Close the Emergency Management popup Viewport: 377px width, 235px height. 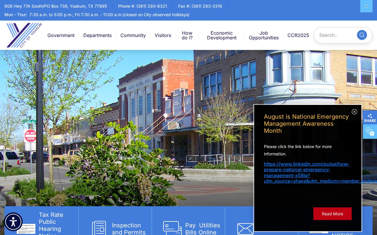click(x=355, y=112)
